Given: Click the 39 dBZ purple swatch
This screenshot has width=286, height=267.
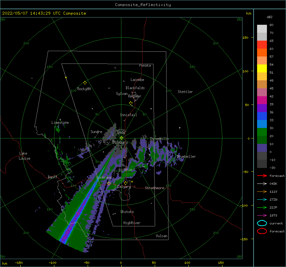Looking at the screenshot, I should pos(262,108).
